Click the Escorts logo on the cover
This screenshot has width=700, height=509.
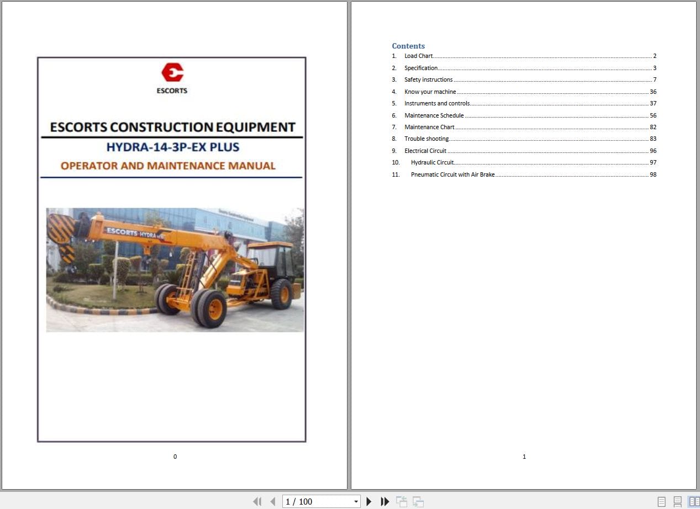[172, 78]
